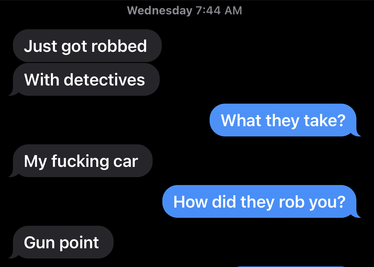This screenshot has width=374, height=267.
Task: Click the "Just got robbed" message bubble
Action: 87,46
